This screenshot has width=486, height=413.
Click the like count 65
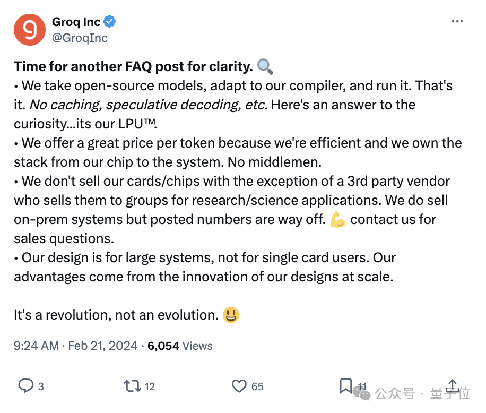[257, 386]
